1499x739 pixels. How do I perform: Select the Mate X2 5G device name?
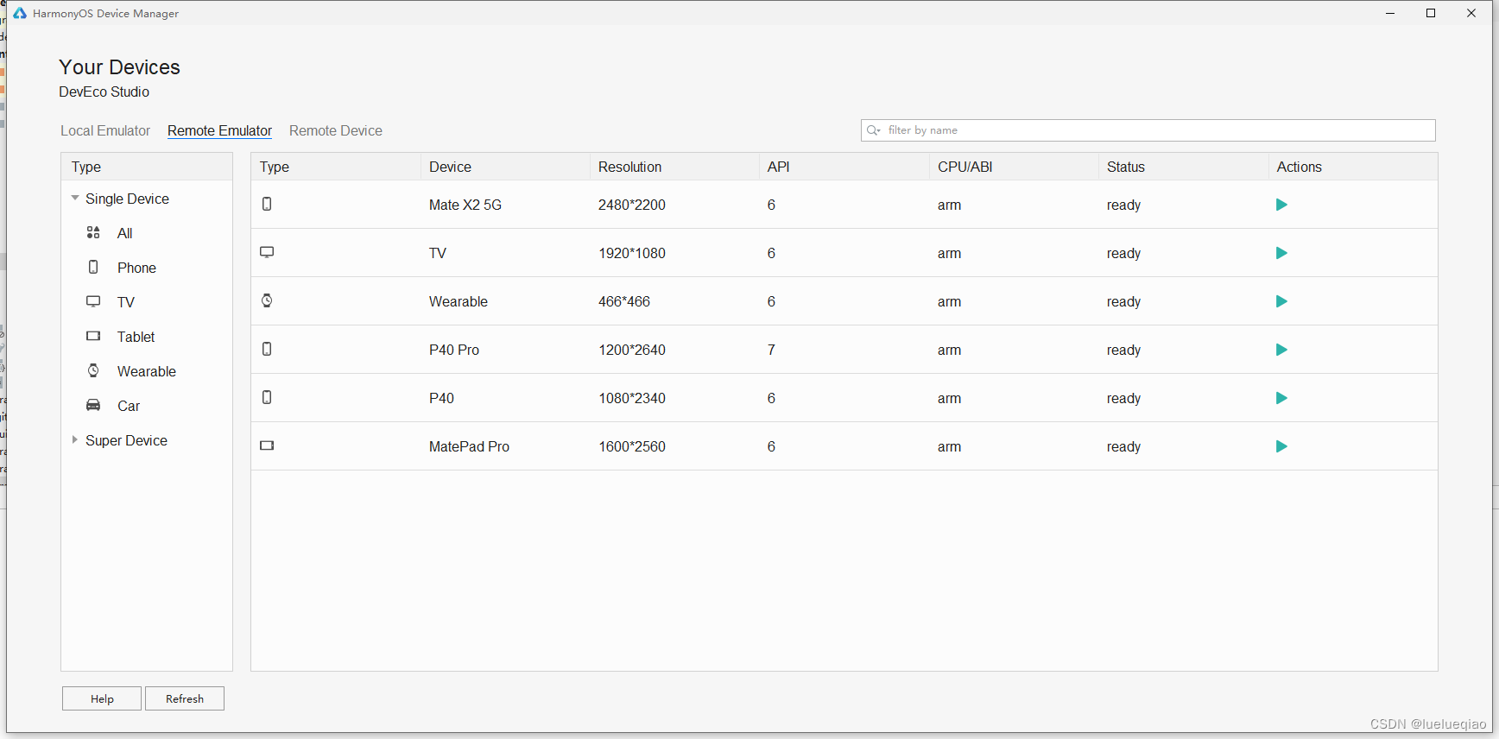[x=465, y=205]
